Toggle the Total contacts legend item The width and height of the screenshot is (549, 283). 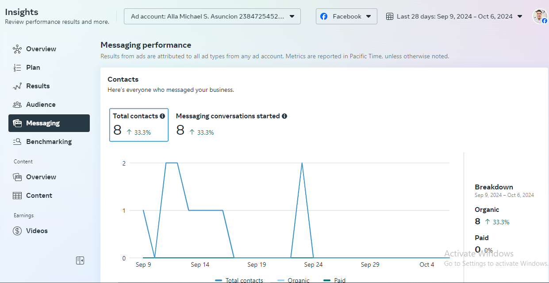[x=239, y=280]
